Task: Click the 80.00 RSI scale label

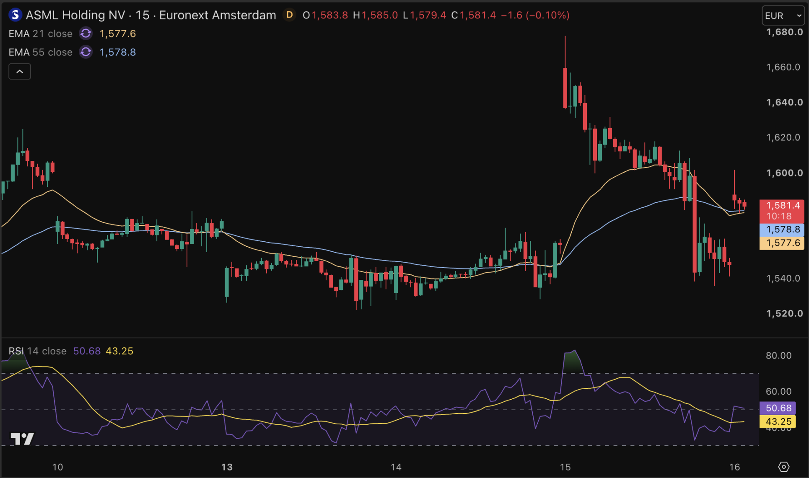Action: [778, 355]
